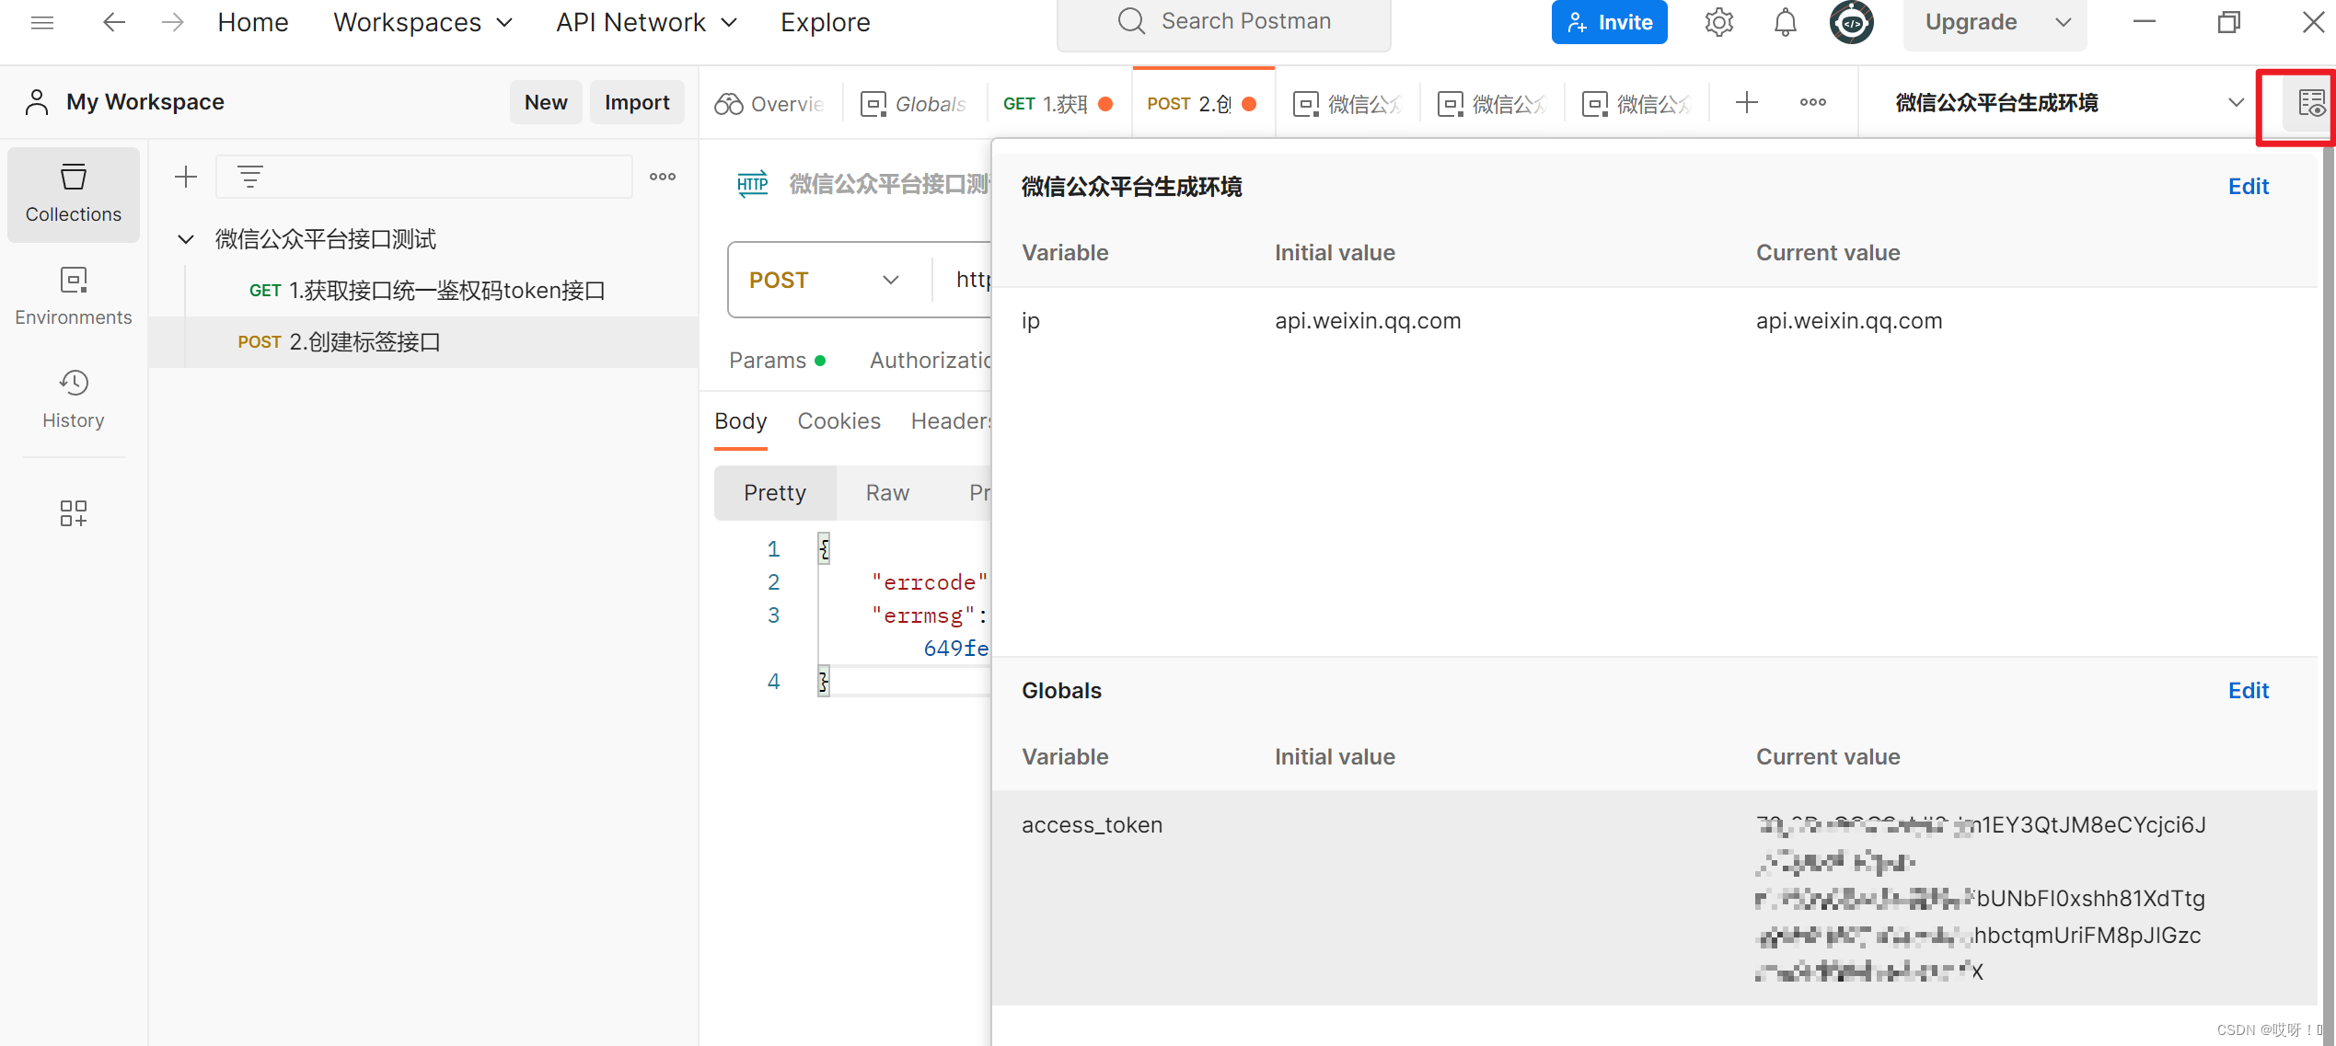Open the collections filter icon
Screen dimensions: 2336x1046
[x=250, y=177]
